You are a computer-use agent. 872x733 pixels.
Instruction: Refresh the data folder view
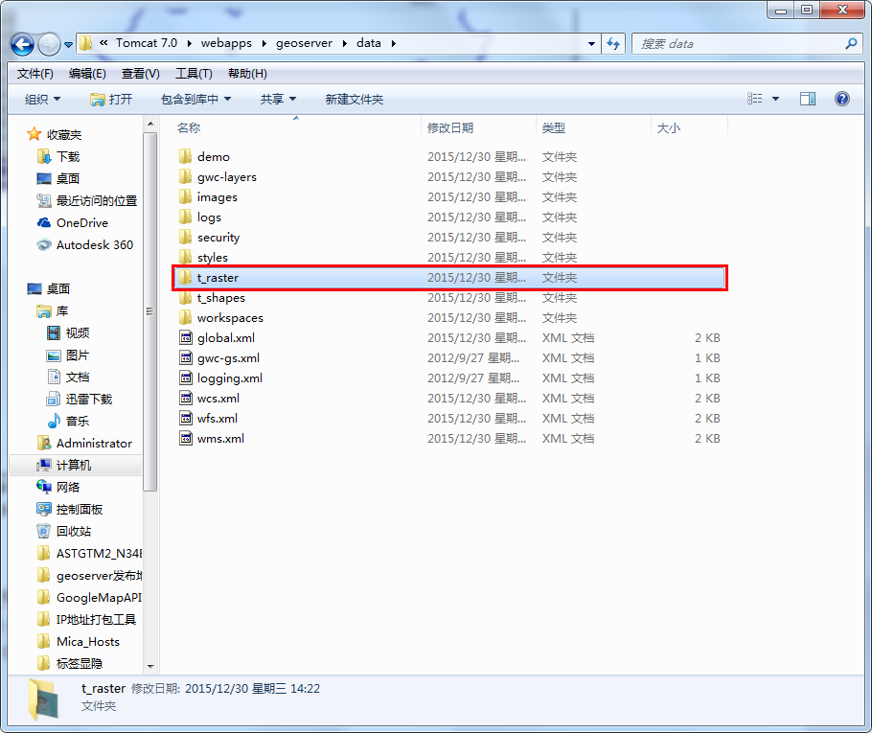coord(613,43)
